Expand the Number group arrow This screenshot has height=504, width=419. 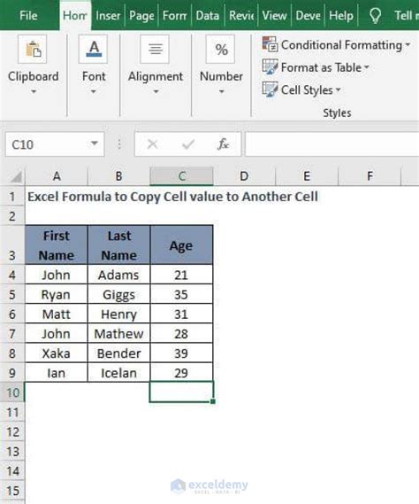[x=221, y=91]
